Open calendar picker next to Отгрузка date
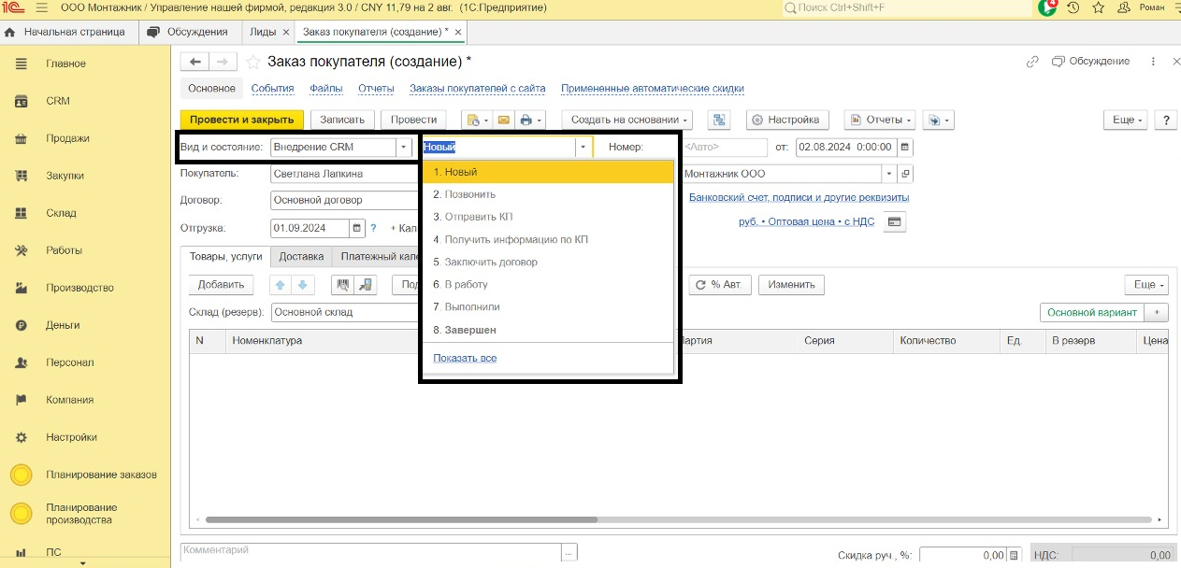This screenshot has width=1181, height=568. pyautogui.click(x=357, y=228)
